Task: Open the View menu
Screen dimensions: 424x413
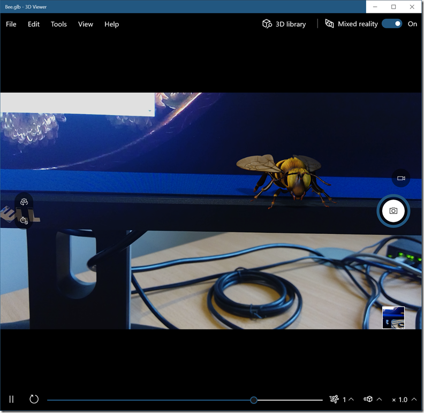Action: point(86,24)
